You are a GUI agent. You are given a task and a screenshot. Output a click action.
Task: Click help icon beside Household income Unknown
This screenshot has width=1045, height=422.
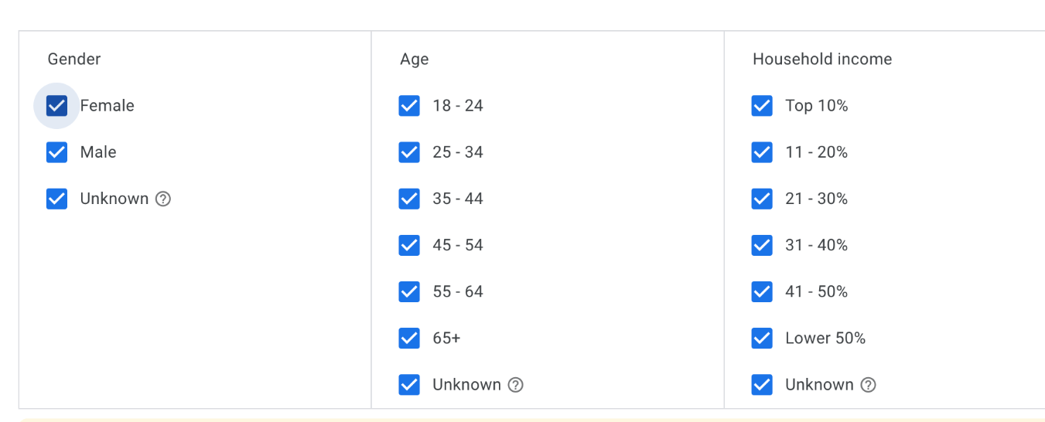point(868,384)
